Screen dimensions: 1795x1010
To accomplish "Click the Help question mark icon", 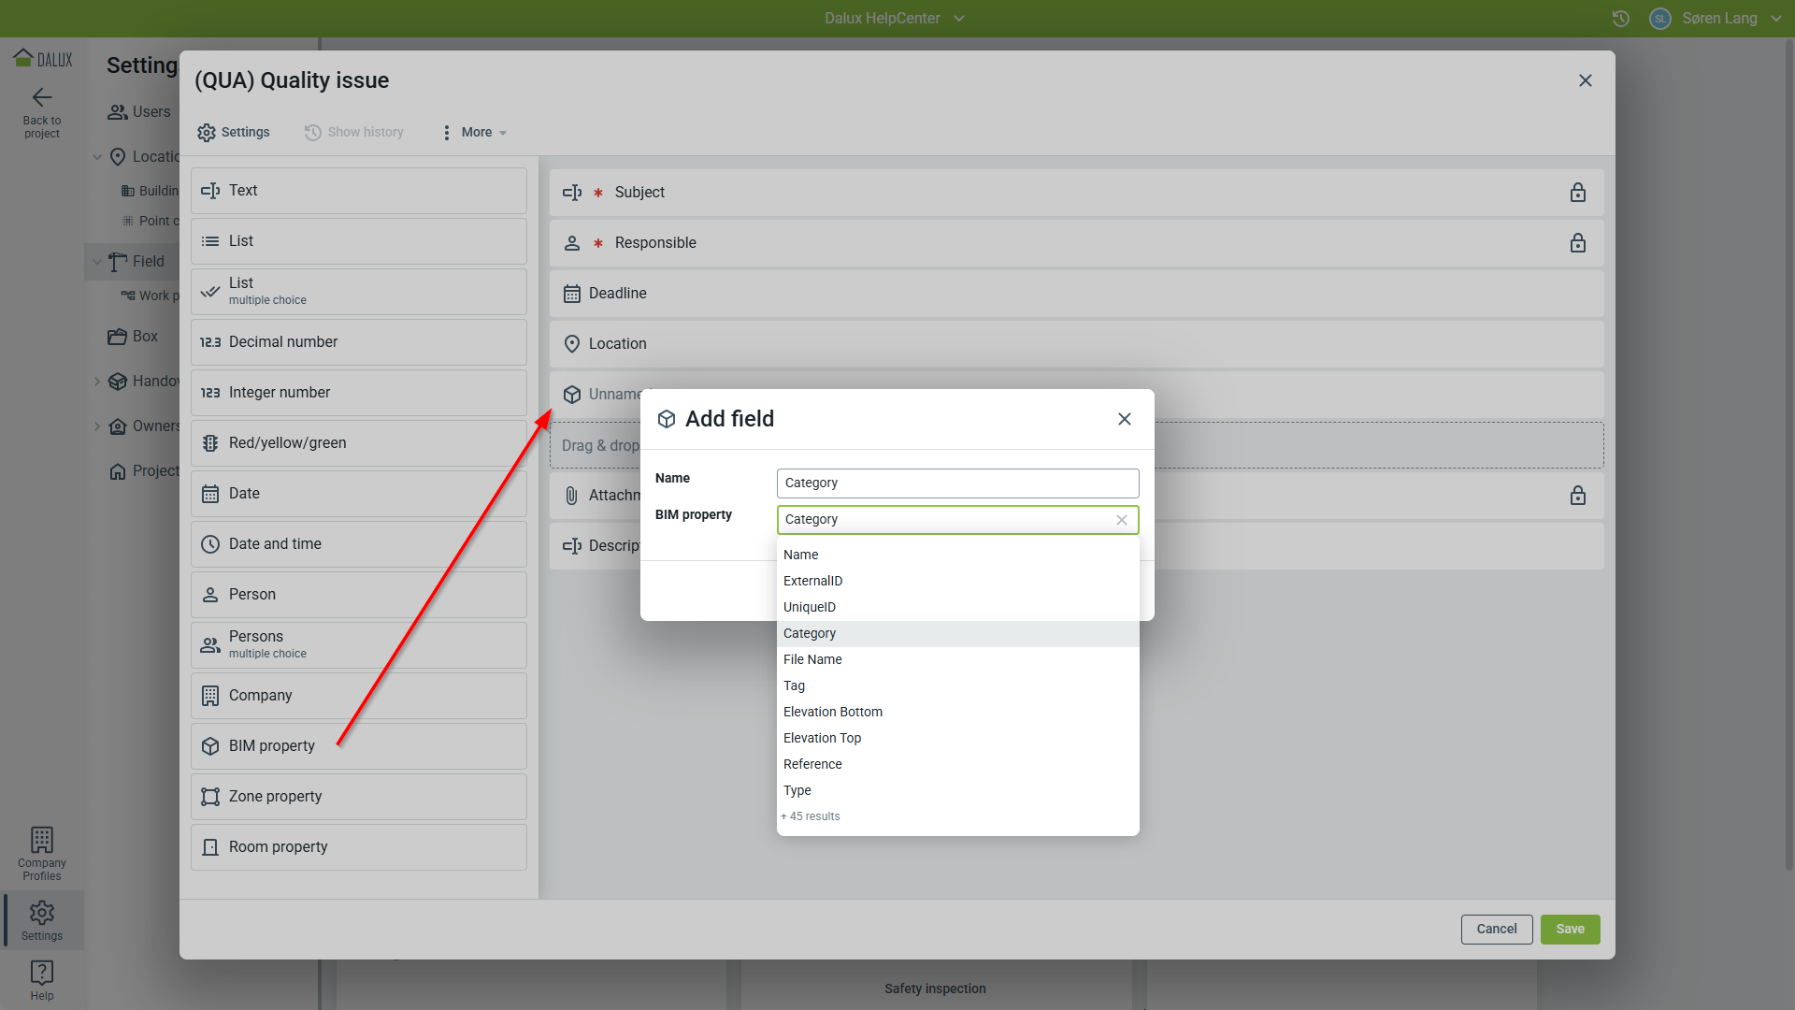I will tap(42, 973).
